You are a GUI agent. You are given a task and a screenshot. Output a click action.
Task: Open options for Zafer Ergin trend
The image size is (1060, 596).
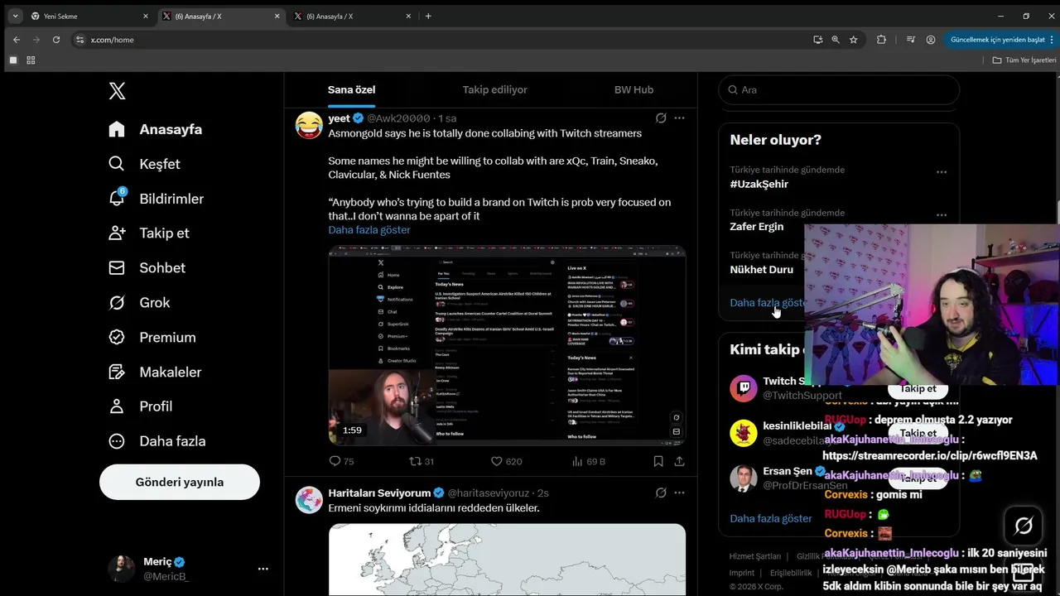(x=942, y=214)
